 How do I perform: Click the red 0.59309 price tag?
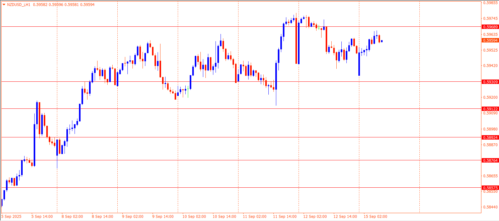point(490,82)
